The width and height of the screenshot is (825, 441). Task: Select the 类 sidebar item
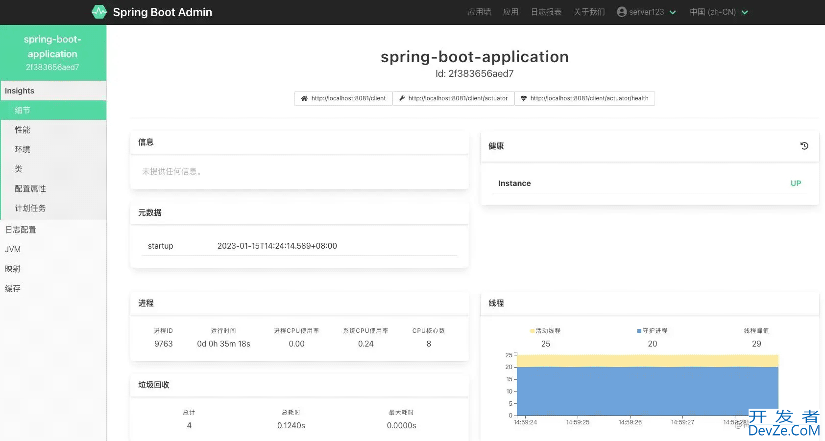pos(53,169)
